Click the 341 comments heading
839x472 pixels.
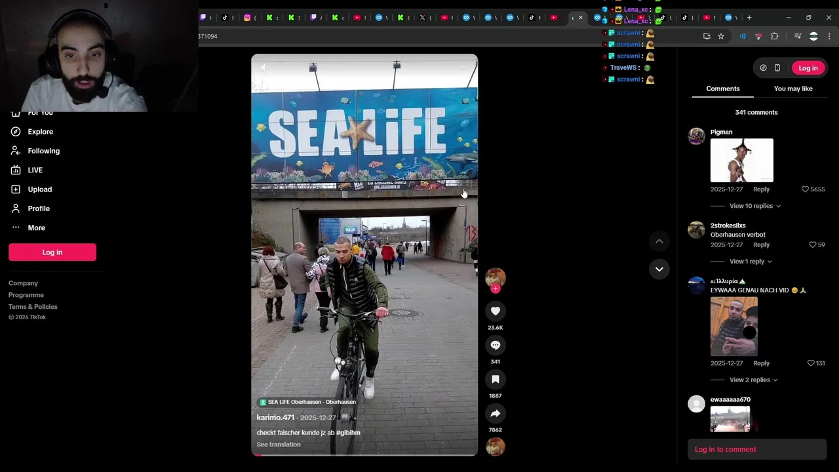point(756,113)
